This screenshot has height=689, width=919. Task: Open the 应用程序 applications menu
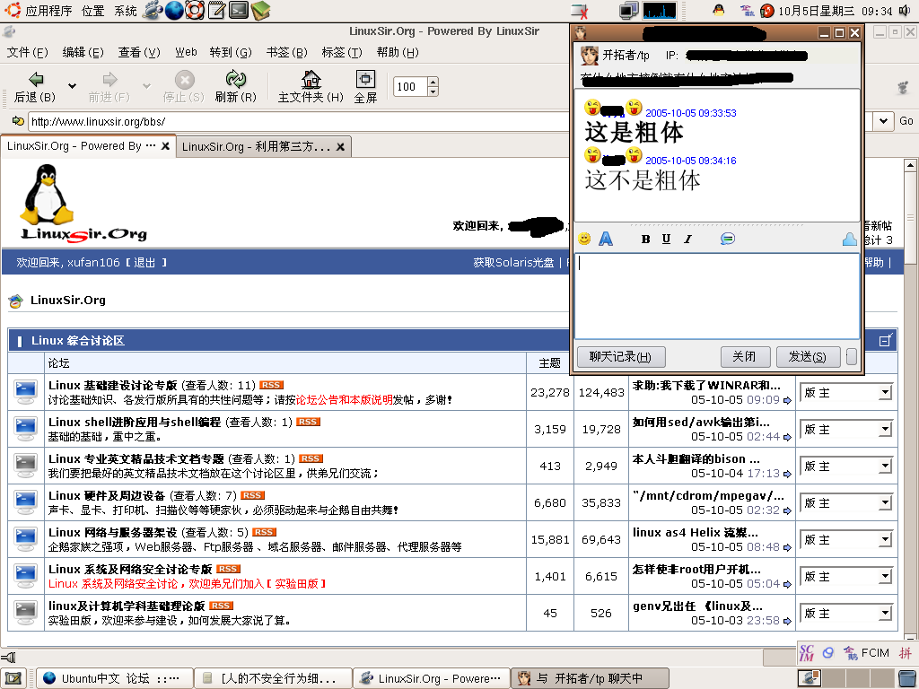[48, 11]
